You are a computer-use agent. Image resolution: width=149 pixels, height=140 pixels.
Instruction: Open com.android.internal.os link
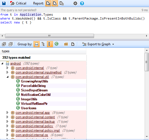32,135
